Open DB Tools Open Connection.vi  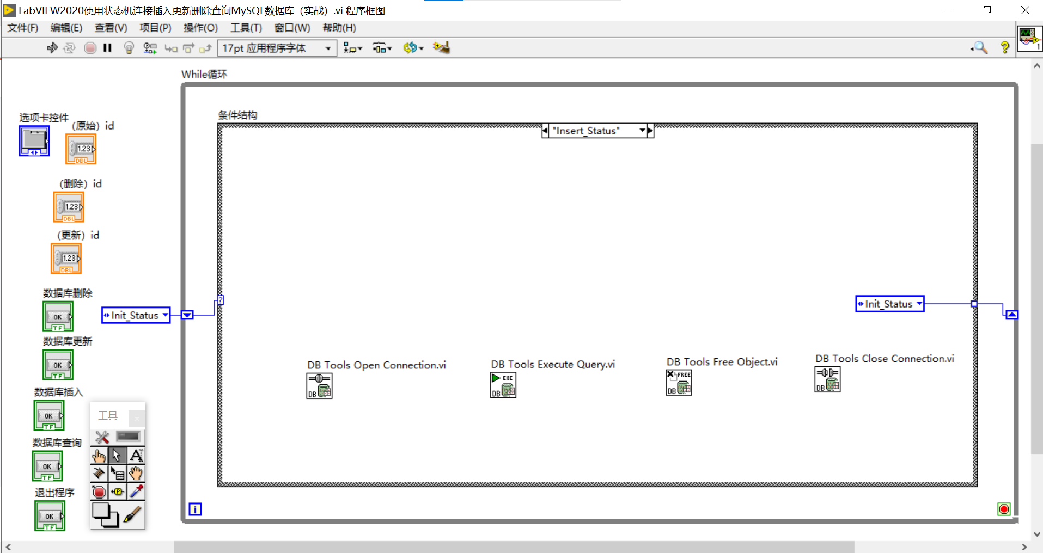(320, 385)
